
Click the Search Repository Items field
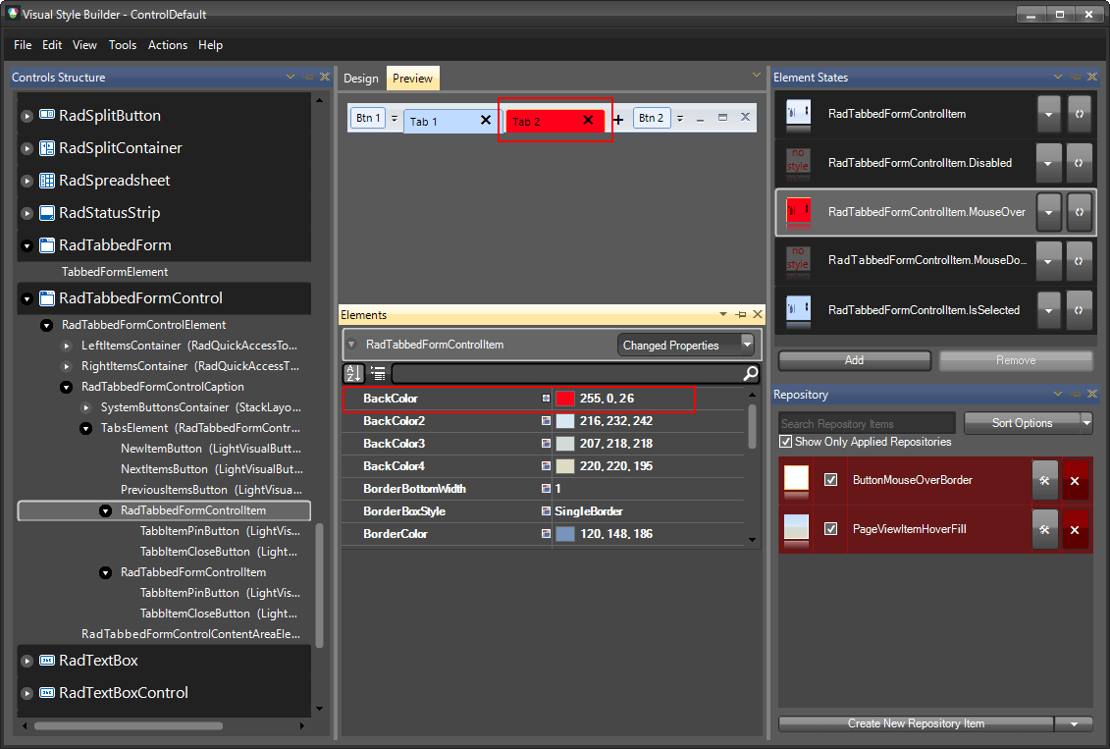coord(868,423)
